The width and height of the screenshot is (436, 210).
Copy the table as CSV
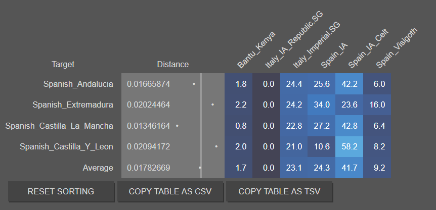(170, 191)
